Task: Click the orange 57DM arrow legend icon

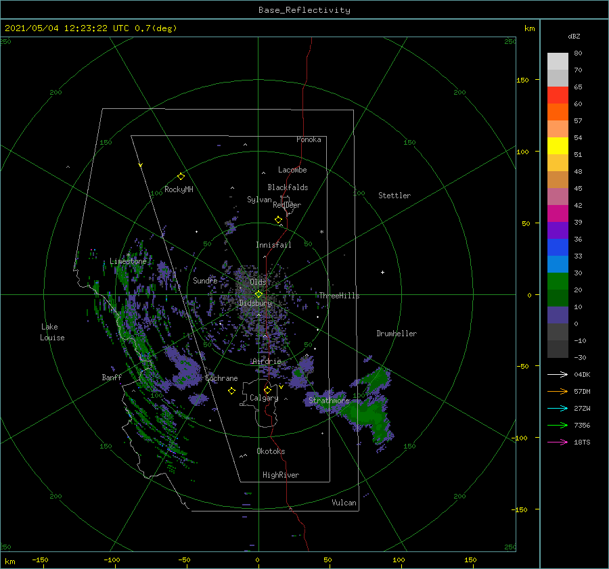Action: click(558, 392)
